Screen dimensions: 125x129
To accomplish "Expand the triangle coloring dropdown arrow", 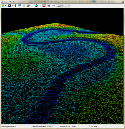I will pos(12,6).
